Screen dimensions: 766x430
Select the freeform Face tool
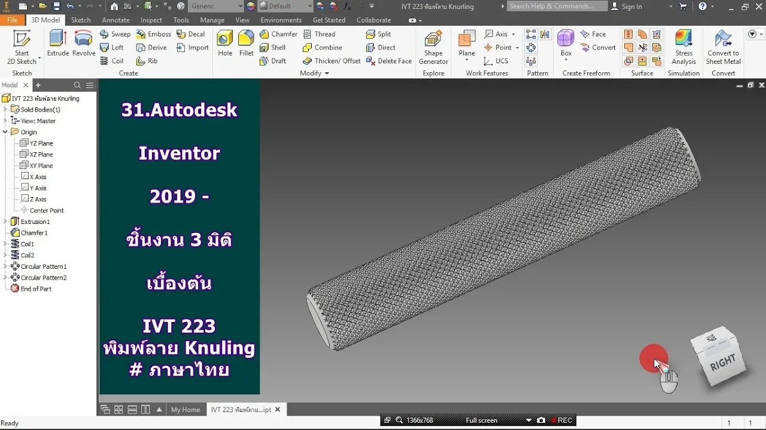[593, 34]
